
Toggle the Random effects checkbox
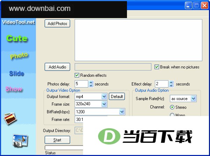[x=77, y=75]
